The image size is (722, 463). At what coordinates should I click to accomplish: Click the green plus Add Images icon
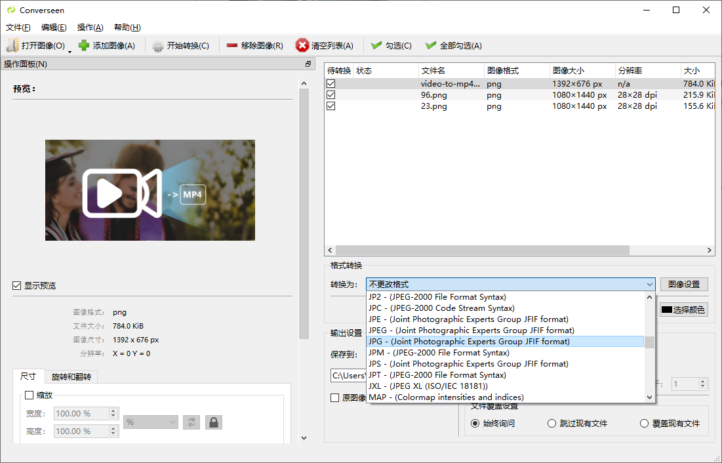84,46
